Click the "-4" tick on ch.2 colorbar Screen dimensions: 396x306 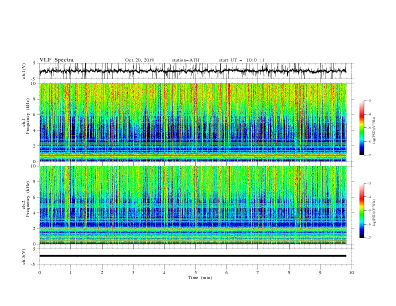(368, 197)
